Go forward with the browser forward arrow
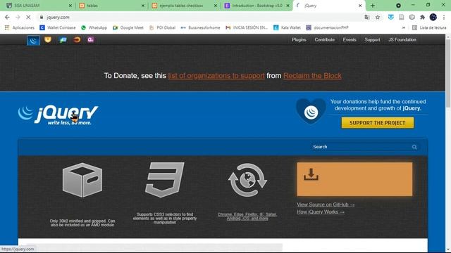 pos(18,17)
